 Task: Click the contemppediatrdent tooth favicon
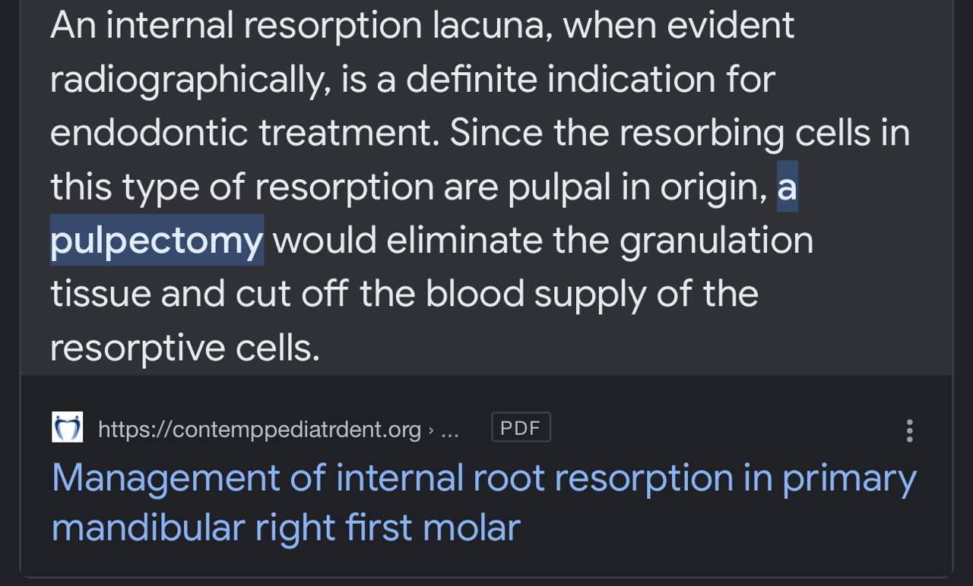(67, 427)
